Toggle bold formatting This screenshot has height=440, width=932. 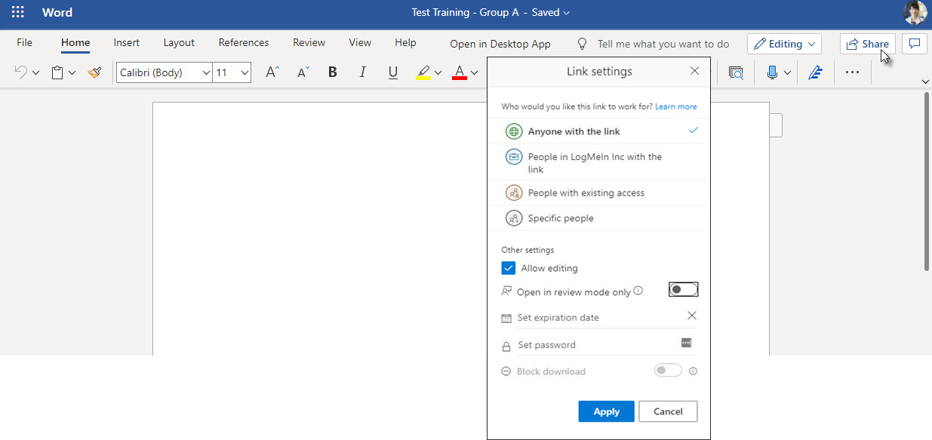coord(332,72)
